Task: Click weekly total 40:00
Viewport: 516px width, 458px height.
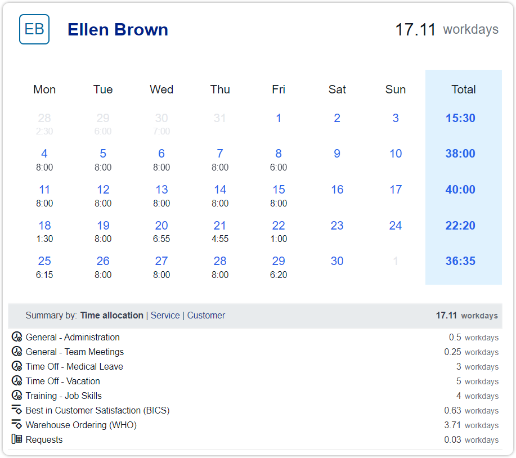Action: 460,190
